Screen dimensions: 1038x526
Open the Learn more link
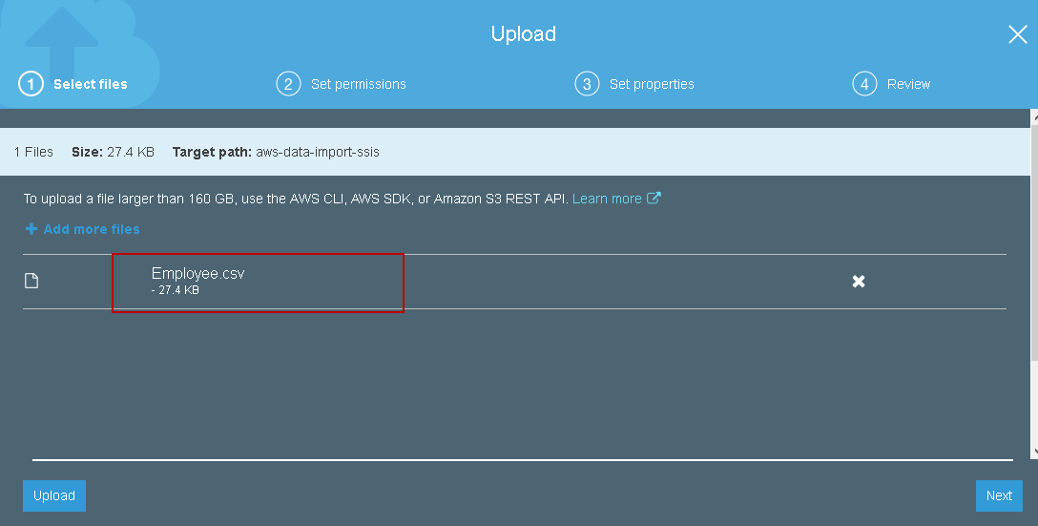(x=607, y=199)
